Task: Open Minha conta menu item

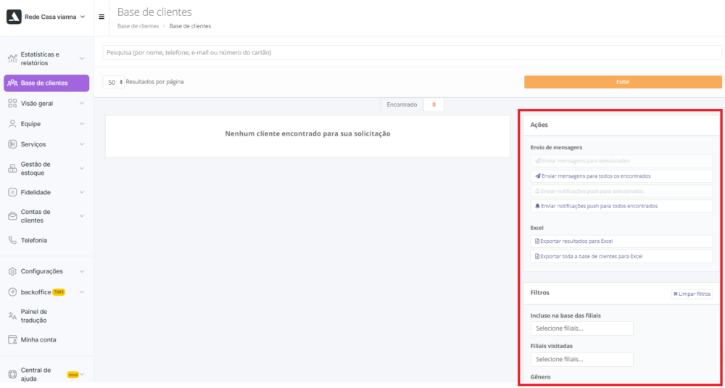Action: tap(46, 340)
